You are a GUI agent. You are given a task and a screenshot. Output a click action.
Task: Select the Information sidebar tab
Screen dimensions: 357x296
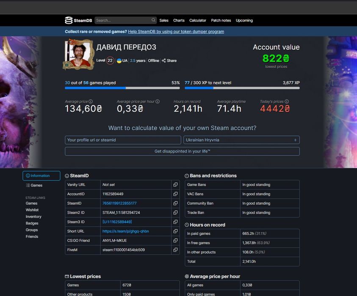point(42,176)
